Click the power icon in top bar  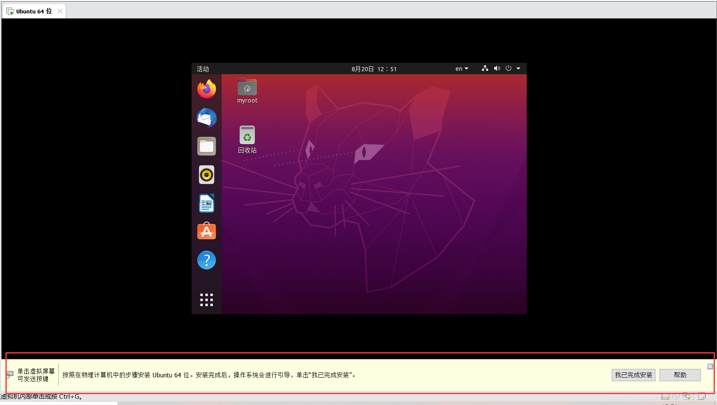pyautogui.click(x=508, y=68)
